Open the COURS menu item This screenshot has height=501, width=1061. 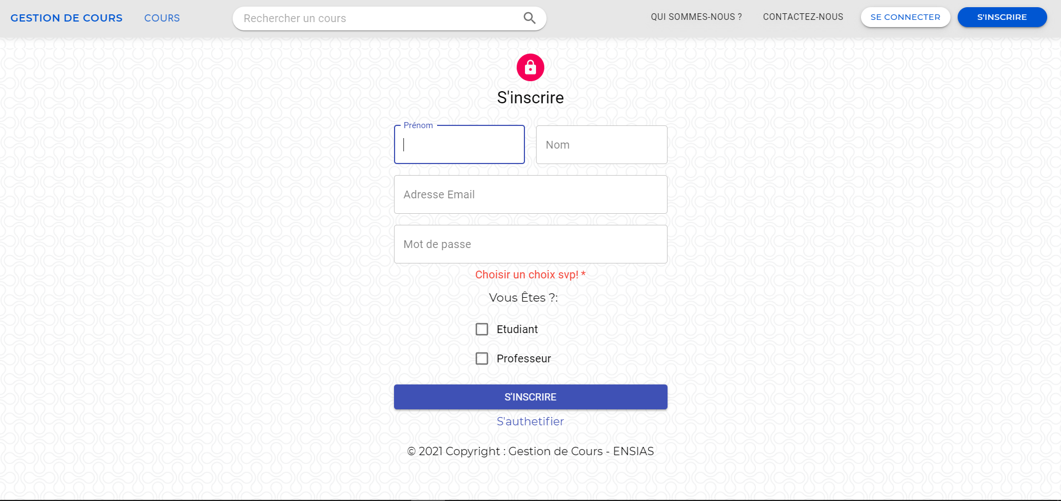coord(161,18)
